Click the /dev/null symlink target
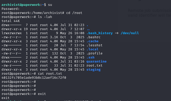Screen dimensions: 171x101 (x=130, y=33)
